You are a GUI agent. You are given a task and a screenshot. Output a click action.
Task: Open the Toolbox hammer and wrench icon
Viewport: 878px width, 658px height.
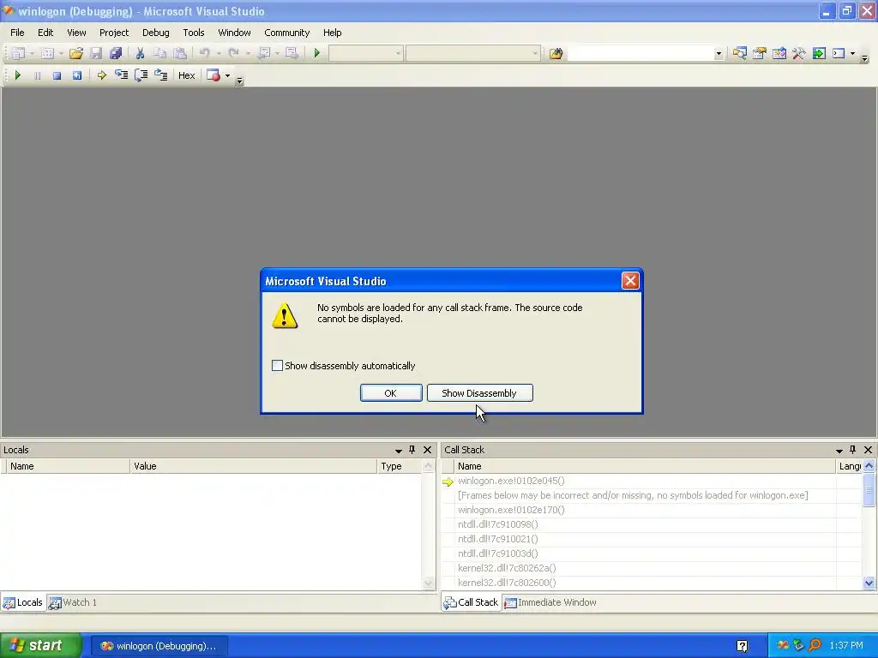click(799, 53)
